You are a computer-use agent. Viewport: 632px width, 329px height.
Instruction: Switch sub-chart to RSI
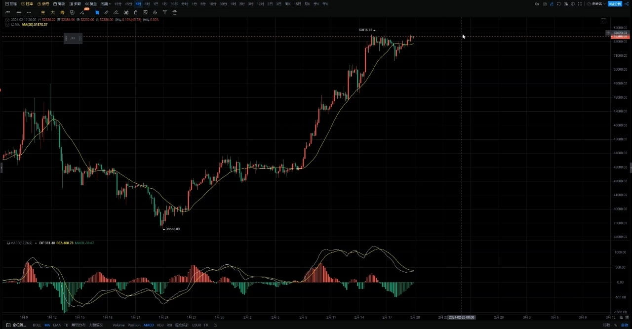[x=169, y=325]
